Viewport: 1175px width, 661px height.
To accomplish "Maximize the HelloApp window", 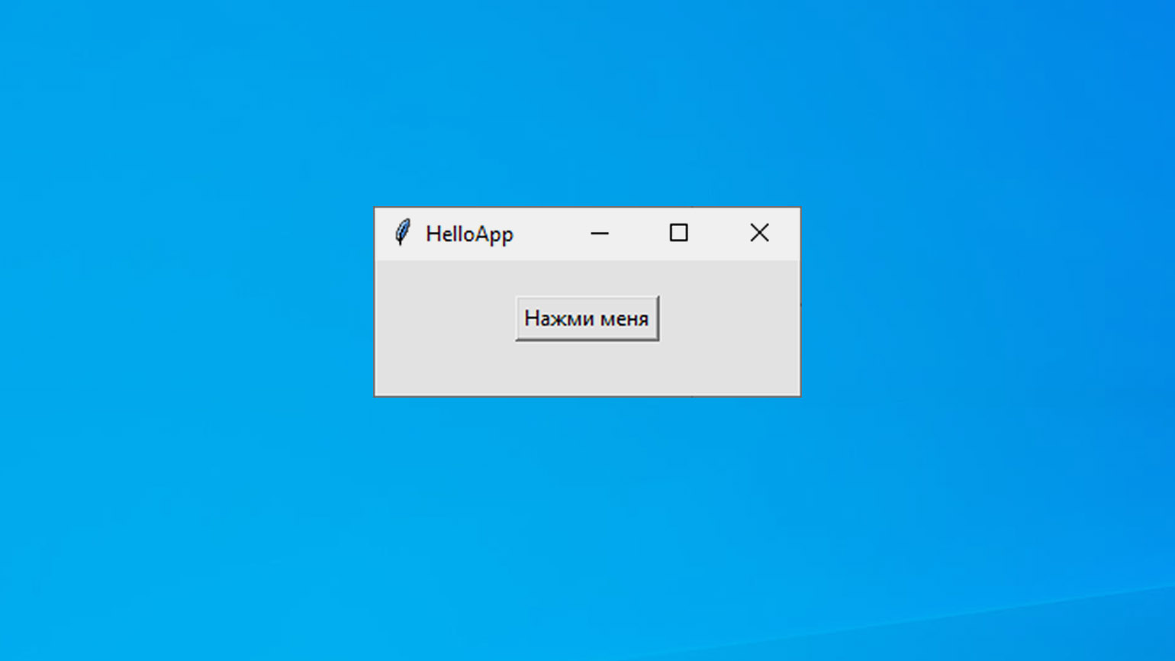I will click(679, 233).
